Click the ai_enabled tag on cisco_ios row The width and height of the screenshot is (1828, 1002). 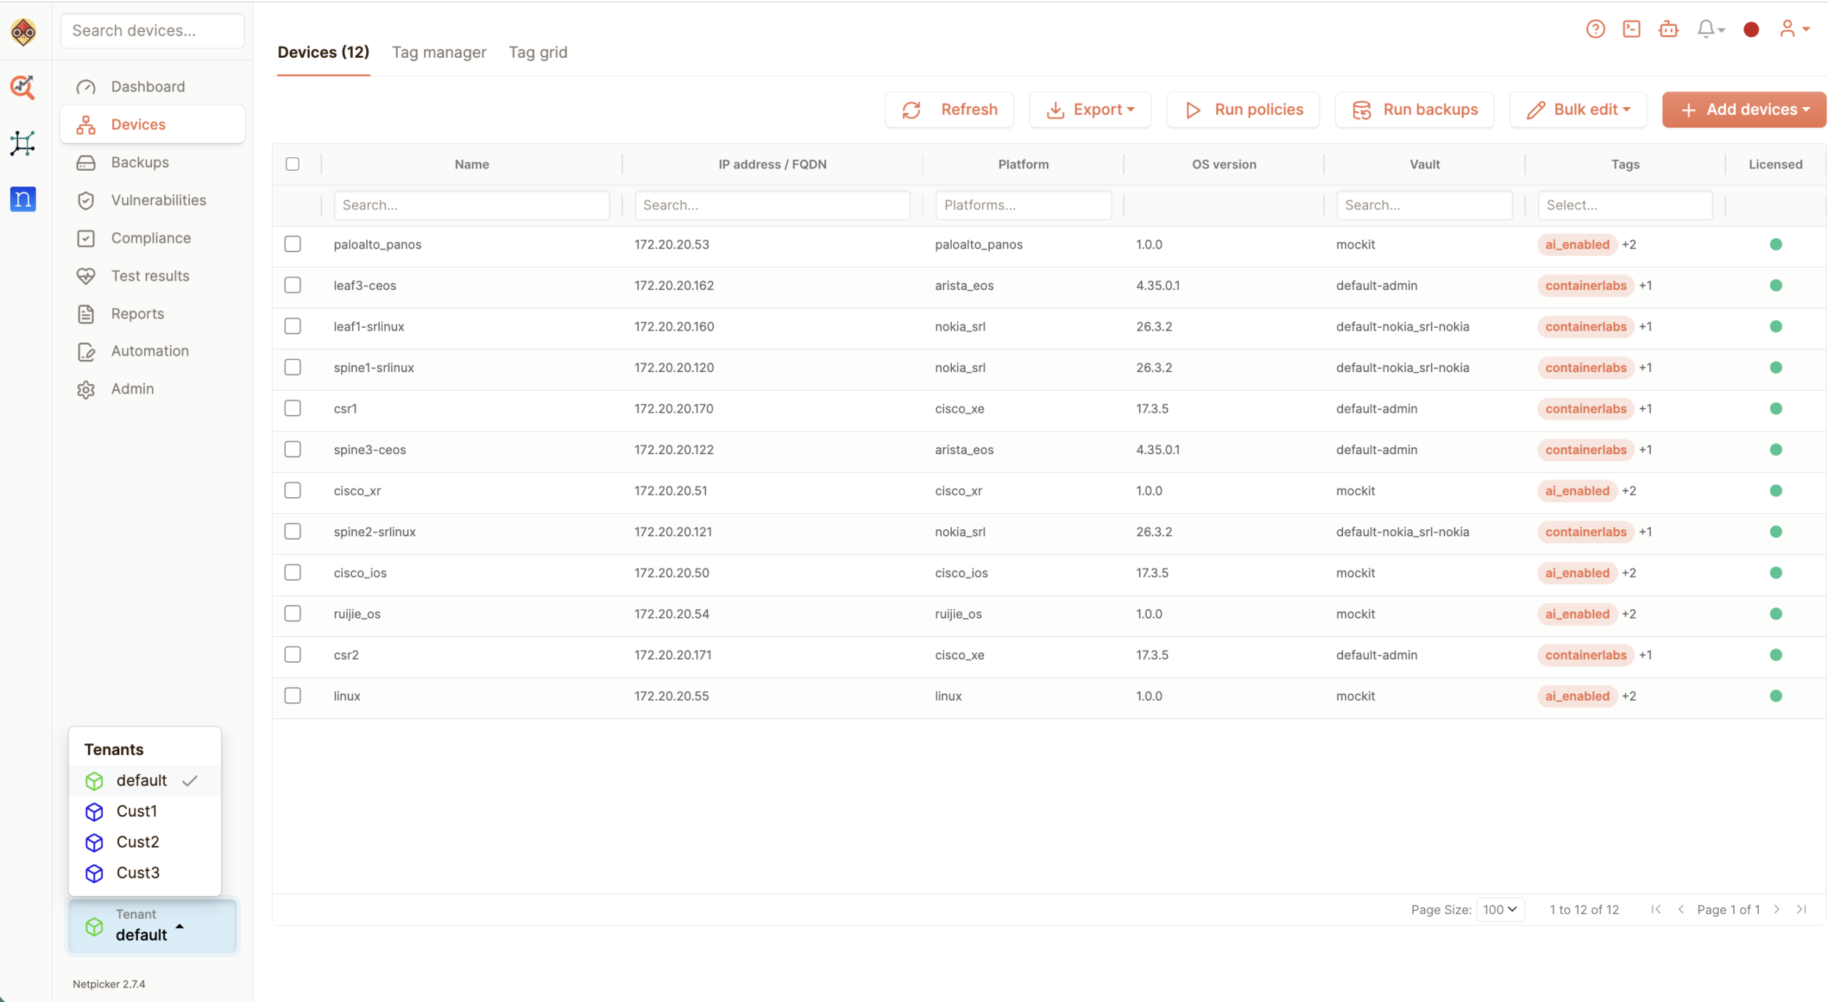[x=1577, y=573]
